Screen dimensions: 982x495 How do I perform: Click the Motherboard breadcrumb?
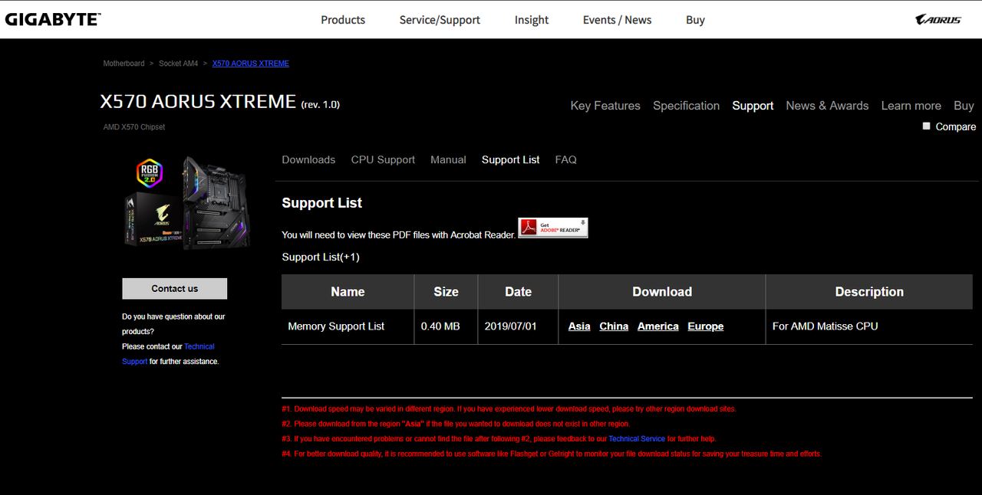124,64
